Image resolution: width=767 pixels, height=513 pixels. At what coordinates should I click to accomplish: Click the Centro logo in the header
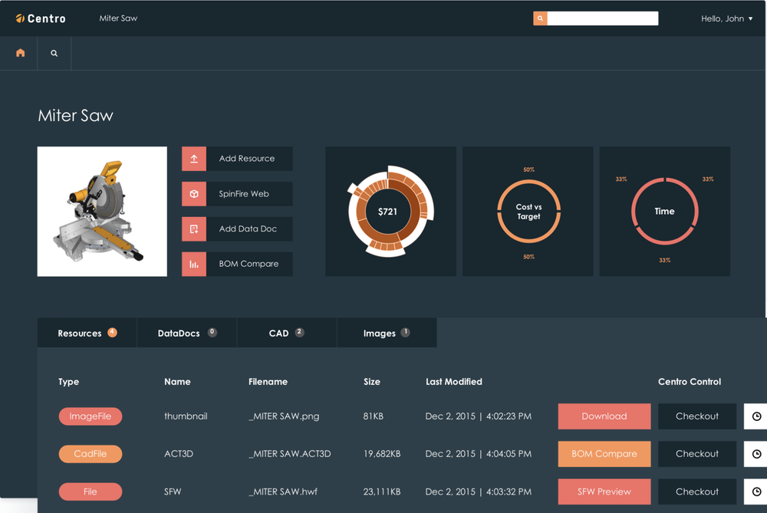[x=40, y=18]
